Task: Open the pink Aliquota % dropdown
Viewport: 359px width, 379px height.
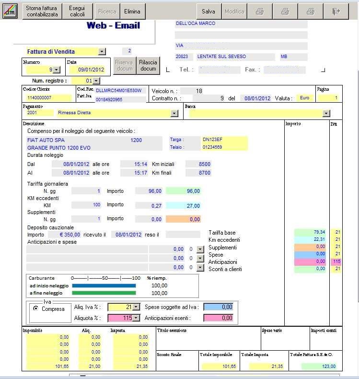Action: [136, 318]
